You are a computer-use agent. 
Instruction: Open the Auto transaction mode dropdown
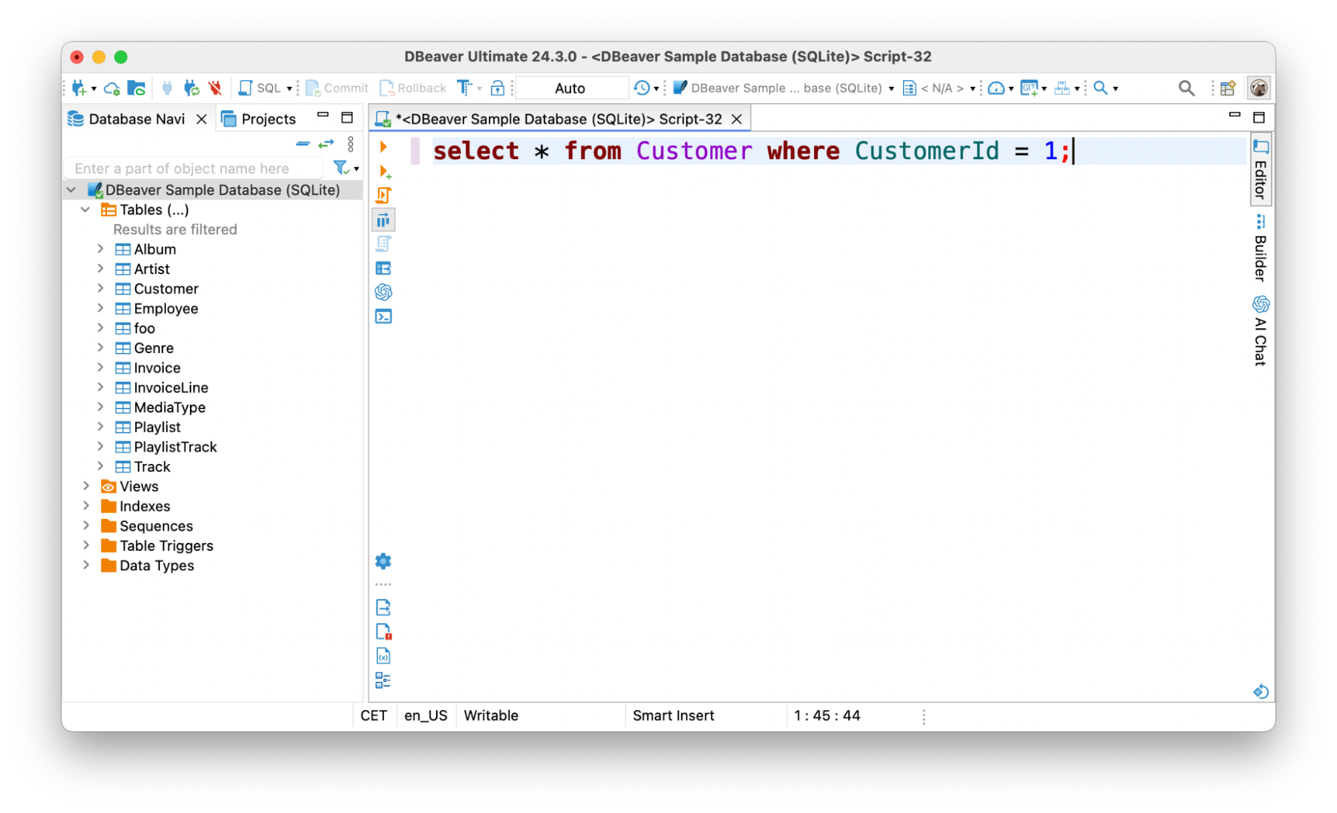(571, 88)
